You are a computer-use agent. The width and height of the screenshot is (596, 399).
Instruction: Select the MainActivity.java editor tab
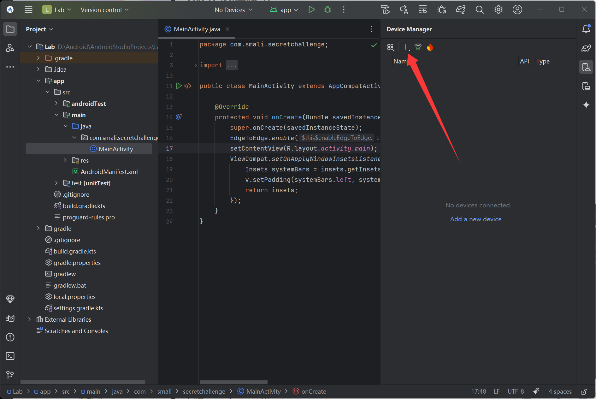tap(197, 29)
